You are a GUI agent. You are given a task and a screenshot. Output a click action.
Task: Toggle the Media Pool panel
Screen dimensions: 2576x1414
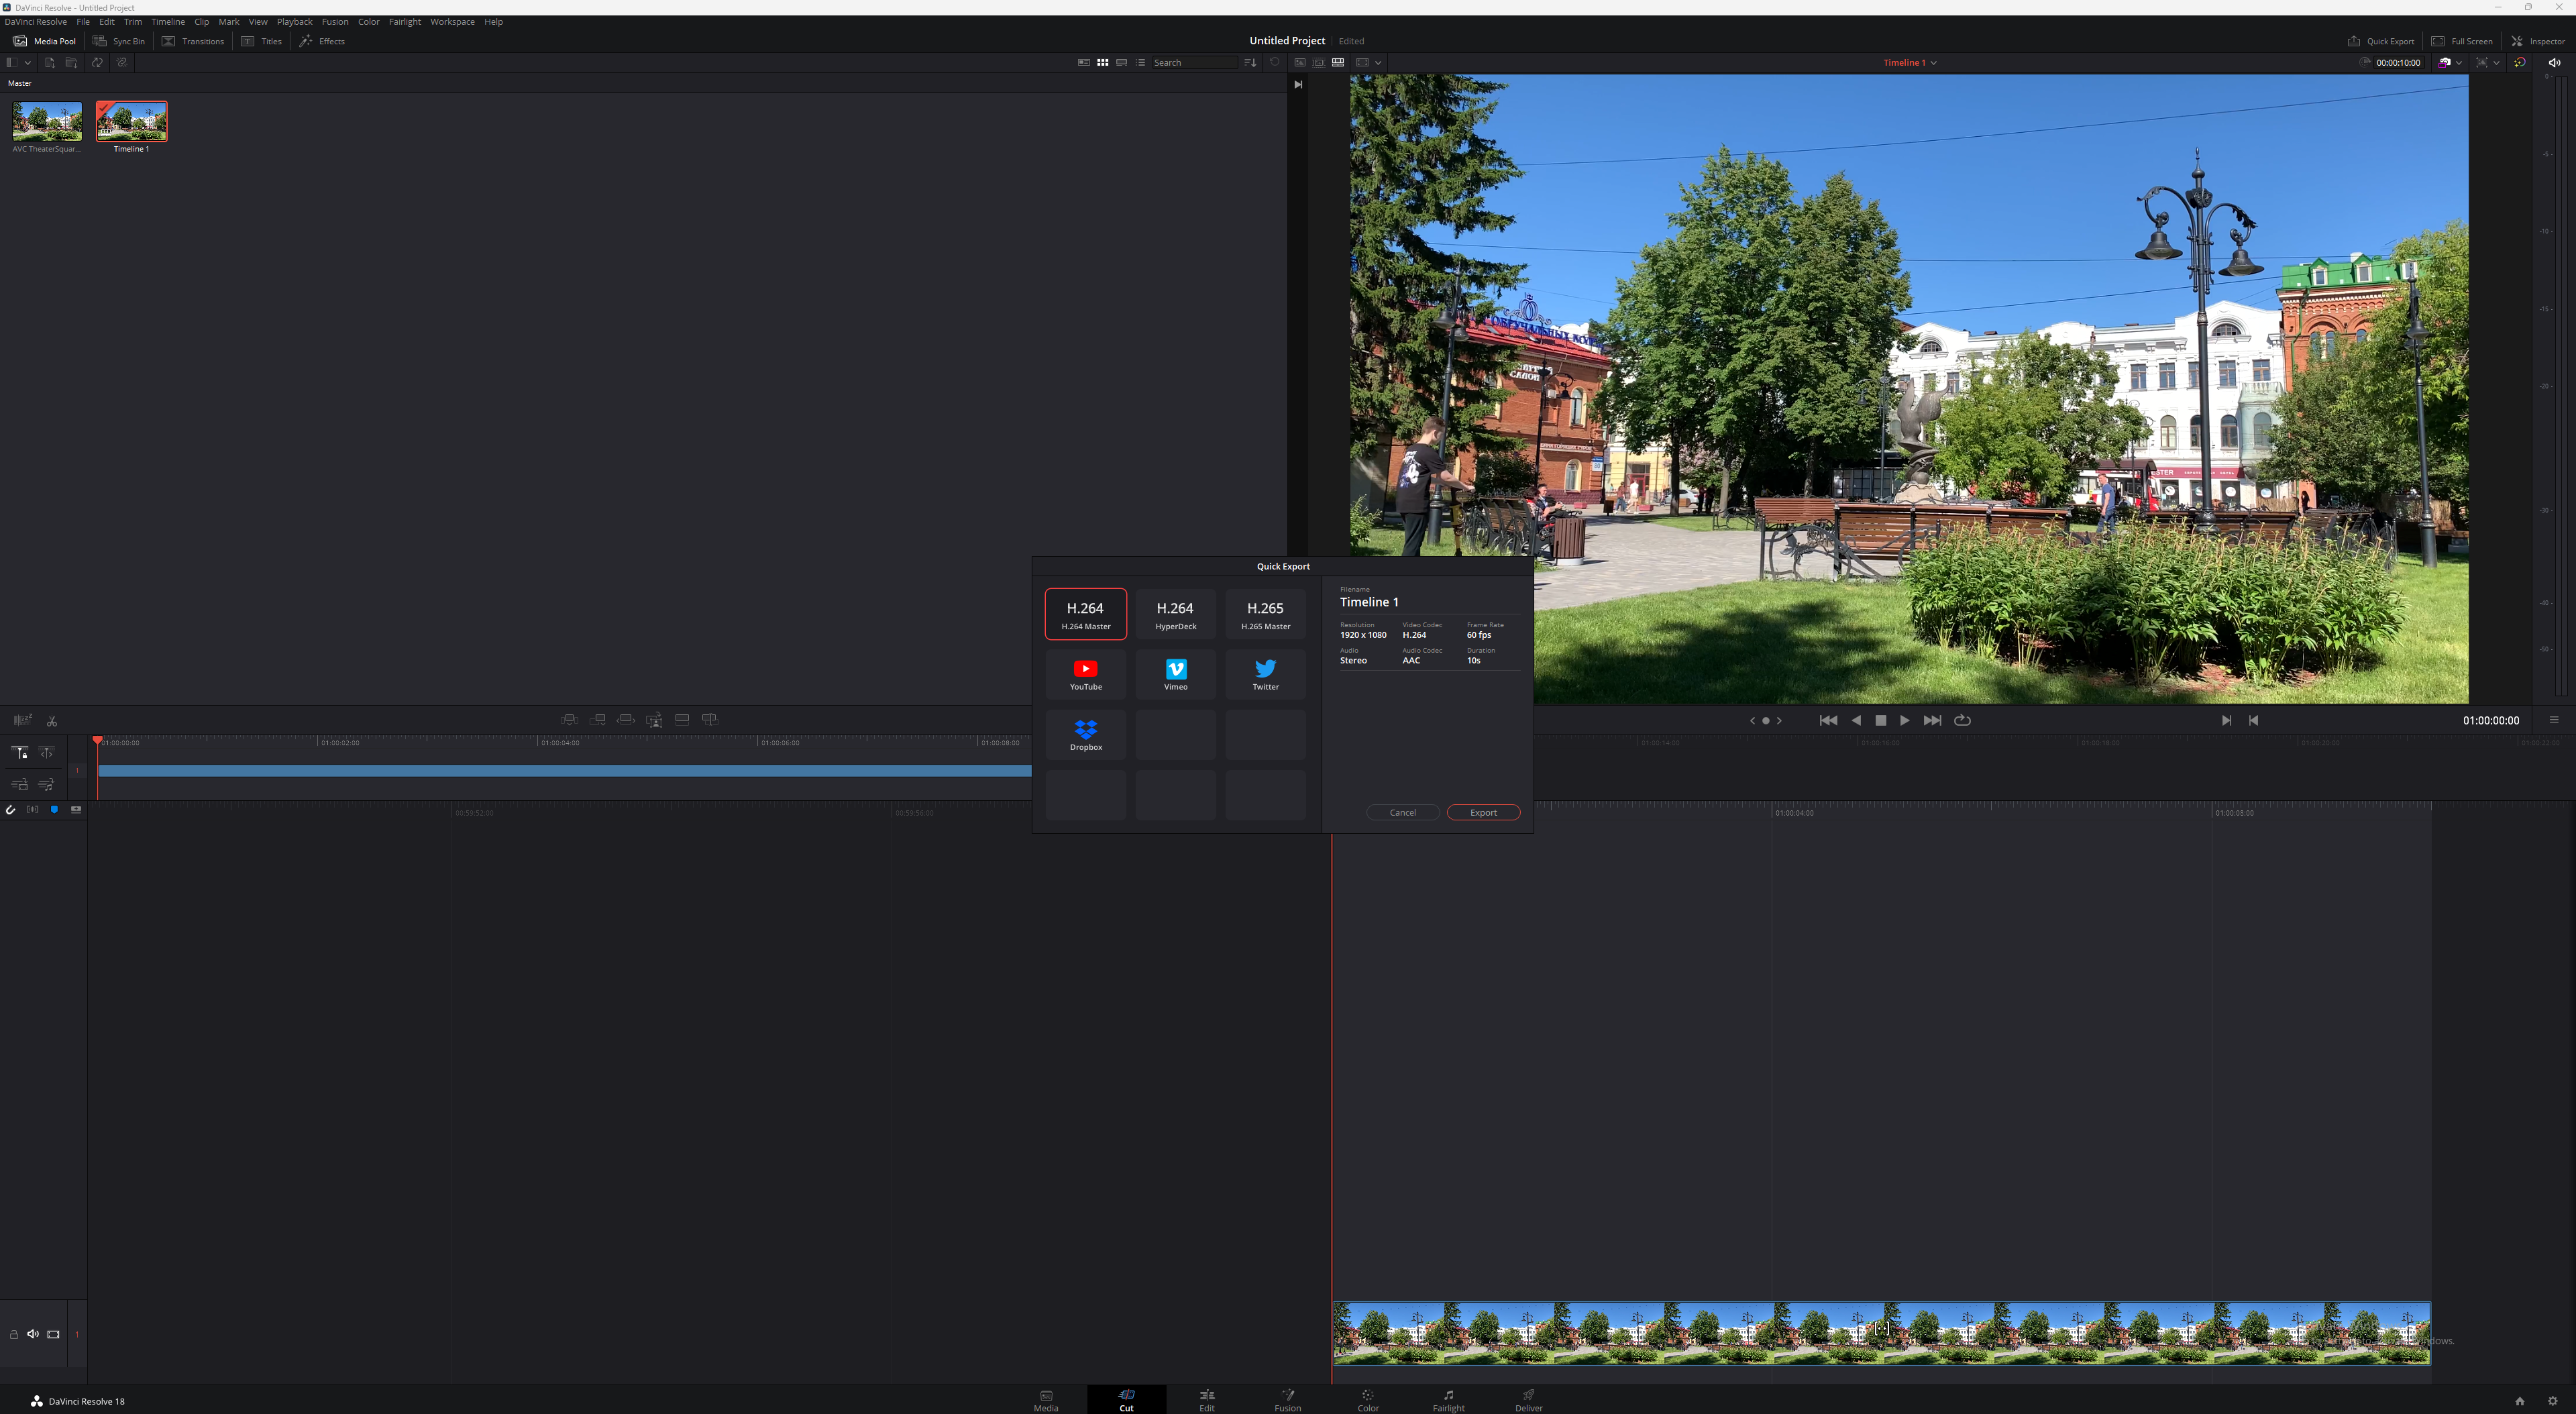click(44, 41)
